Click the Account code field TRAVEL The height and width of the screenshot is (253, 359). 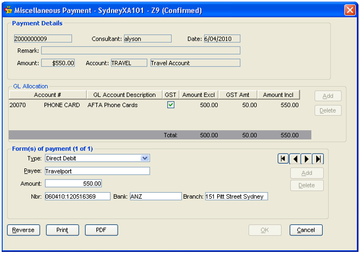tap(129, 63)
